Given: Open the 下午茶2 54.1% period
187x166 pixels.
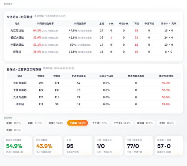Looking at the screenshot, I should pyautogui.click(x=122, y=123).
